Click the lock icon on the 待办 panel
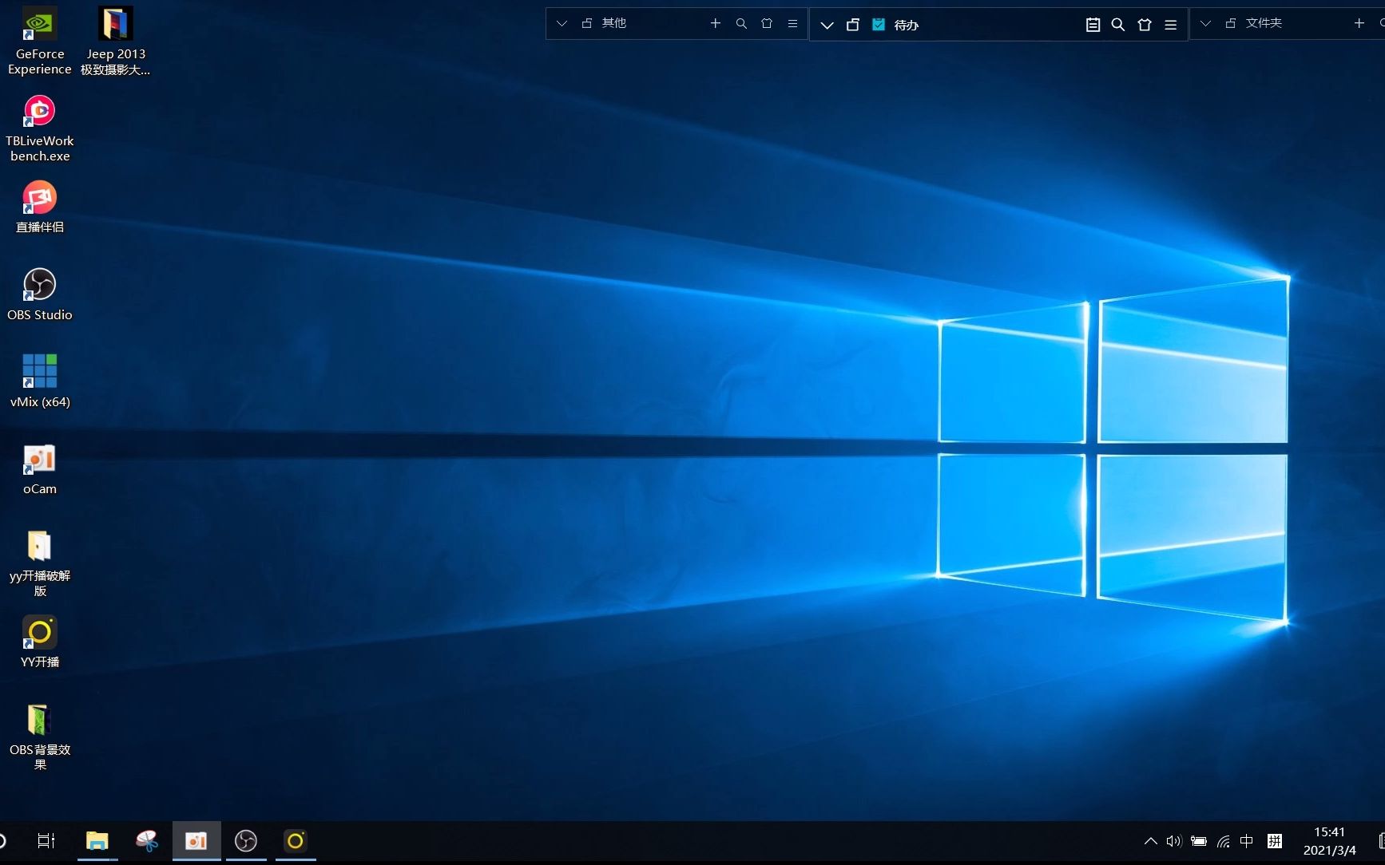The width and height of the screenshot is (1385, 865). pyautogui.click(x=853, y=25)
